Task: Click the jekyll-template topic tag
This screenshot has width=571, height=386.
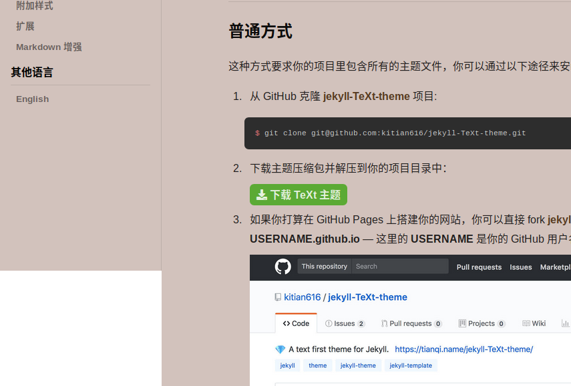Action: (411, 365)
